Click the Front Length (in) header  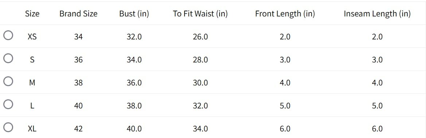[x=285, y=14]
